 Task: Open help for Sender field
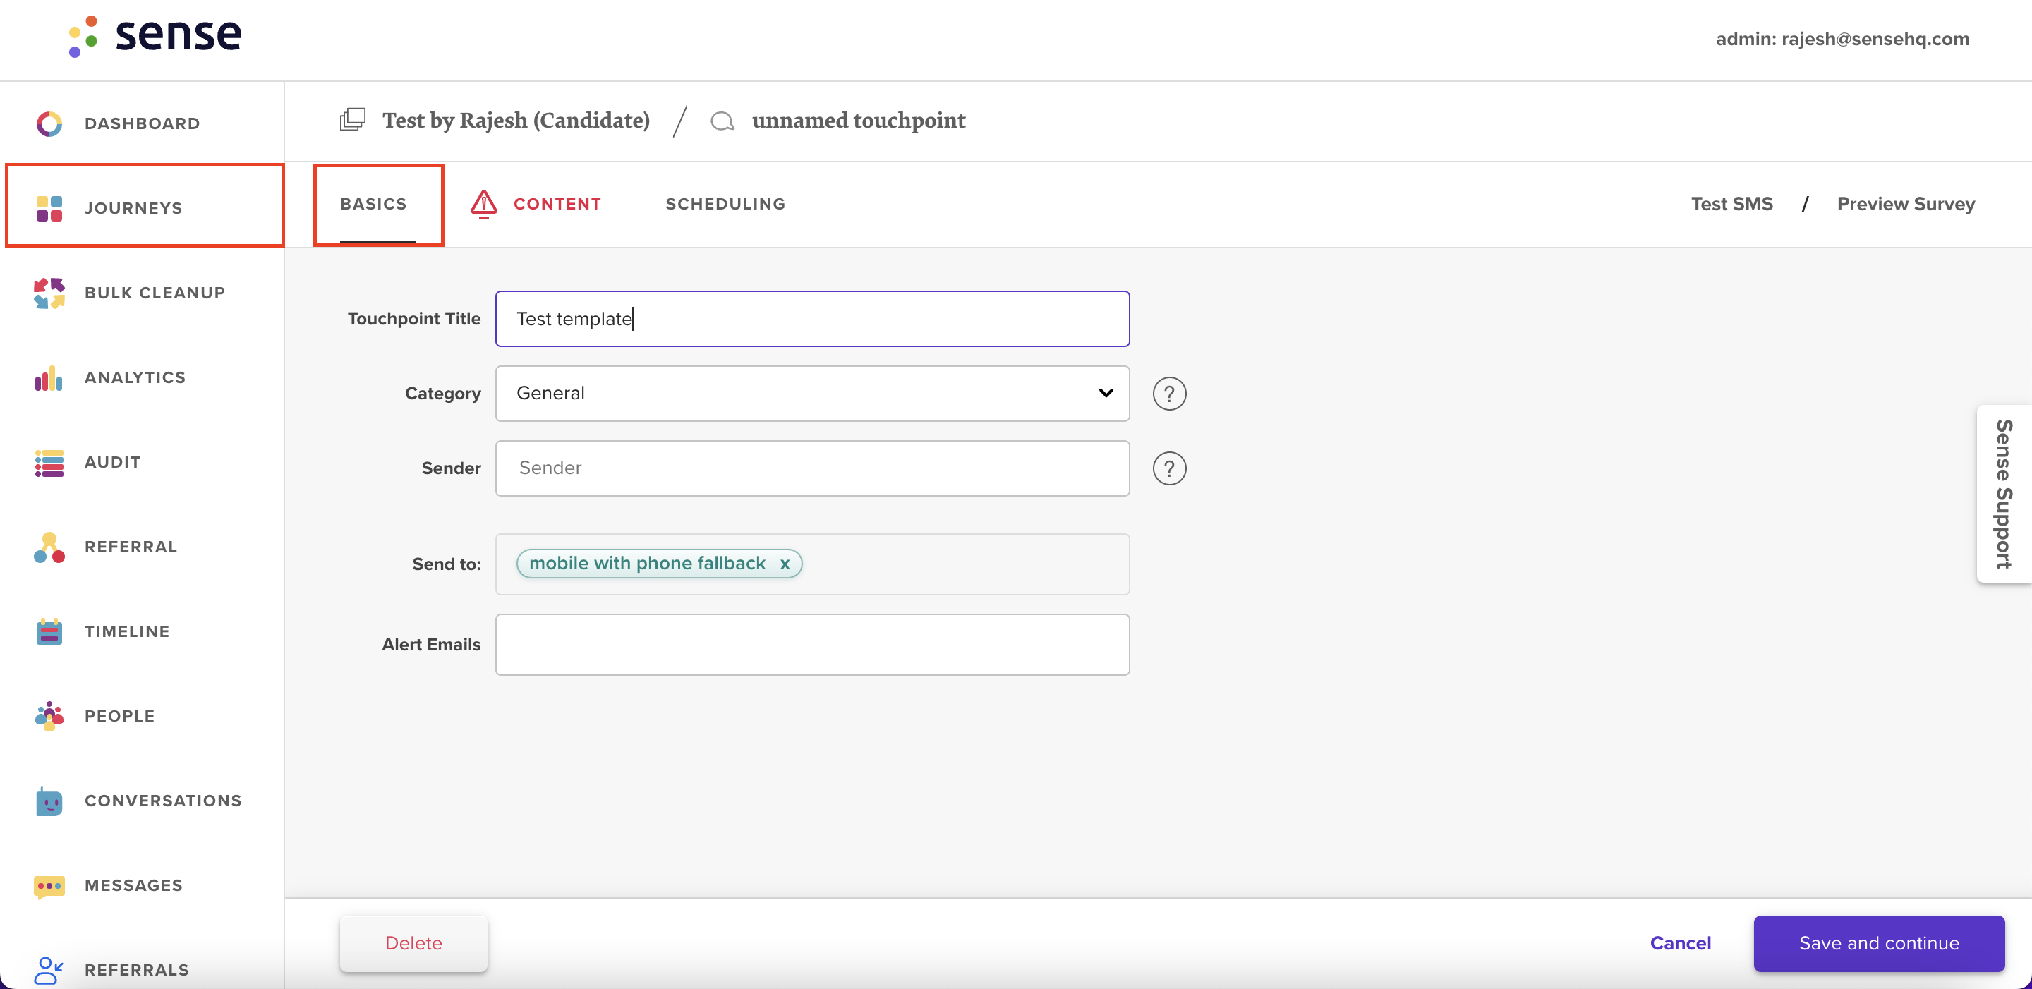click(1169, 468)
